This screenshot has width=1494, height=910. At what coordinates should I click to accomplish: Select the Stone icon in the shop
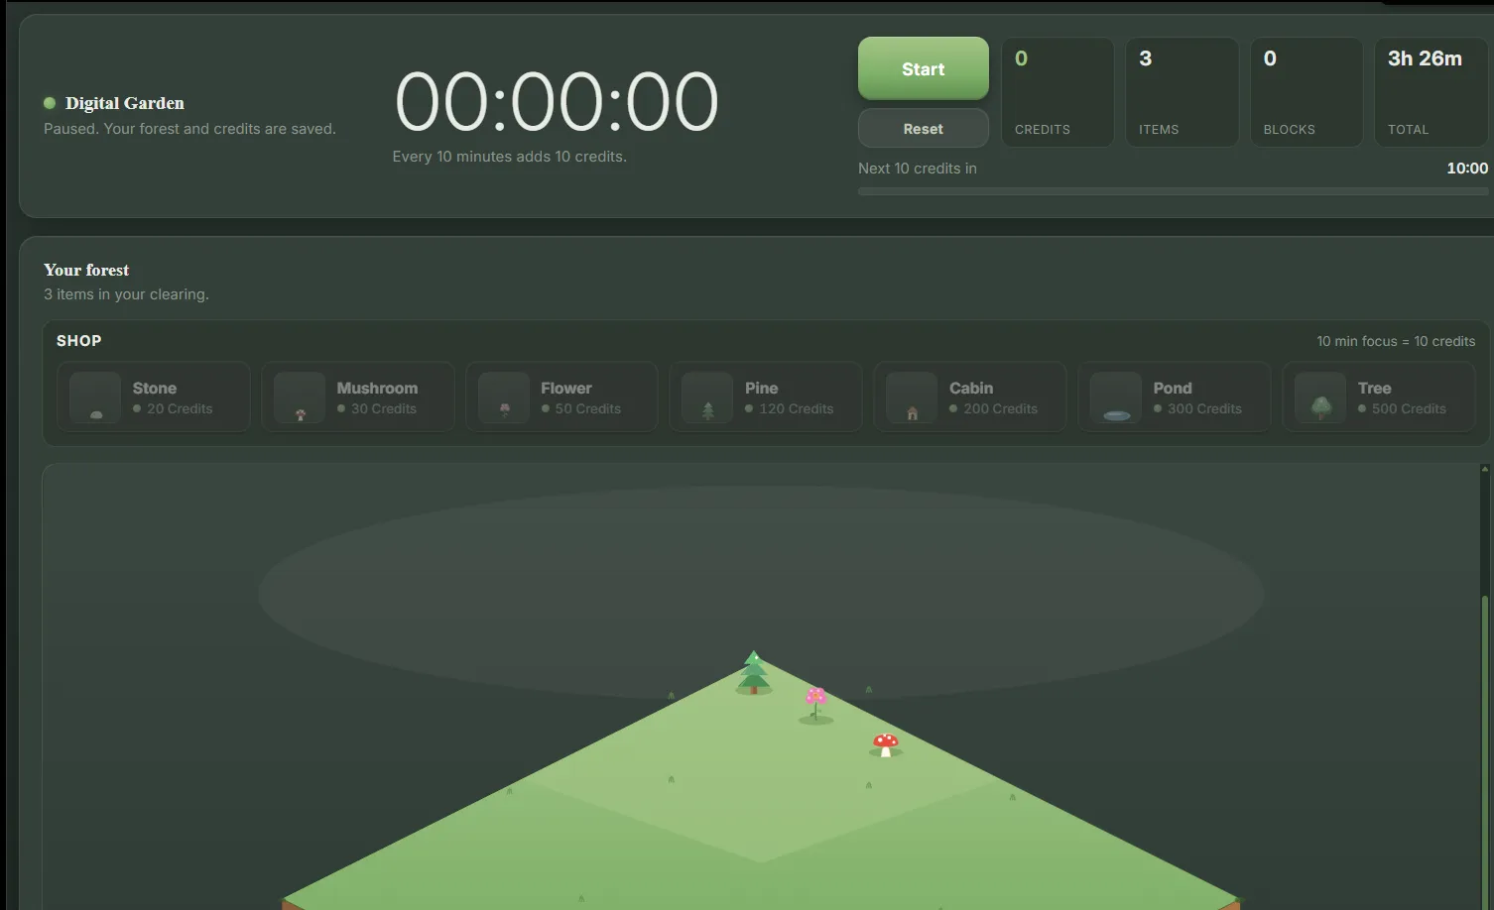click(x=95, y=398)
